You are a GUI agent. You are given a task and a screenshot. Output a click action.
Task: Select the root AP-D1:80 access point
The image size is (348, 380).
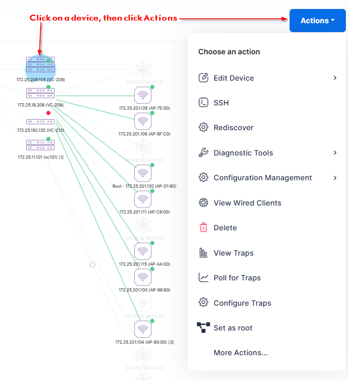point(143,173)
